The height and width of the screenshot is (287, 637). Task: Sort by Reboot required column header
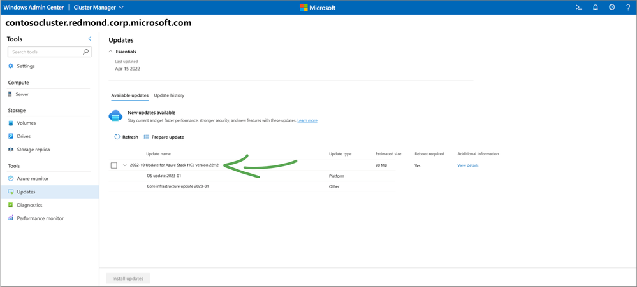(429, 154)
